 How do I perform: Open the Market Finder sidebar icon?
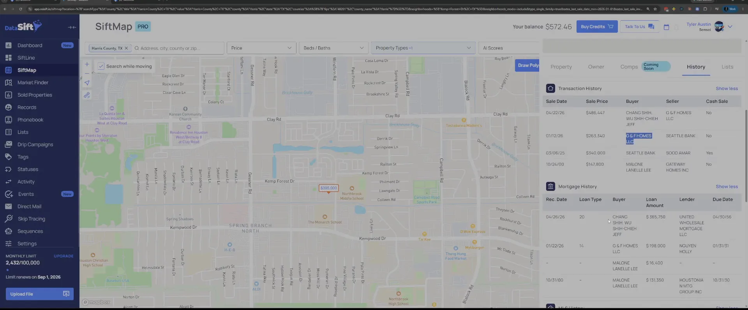click(x=9, y=83)
